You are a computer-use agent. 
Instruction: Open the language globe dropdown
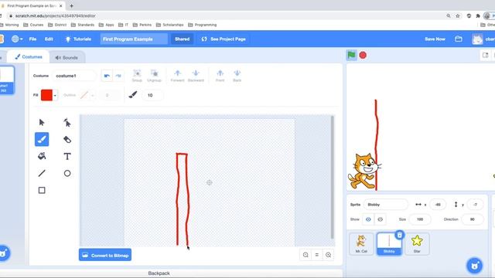(x=17, y=39)
